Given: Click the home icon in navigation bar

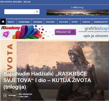Looking at the screenshot, I should pos(3,22).
